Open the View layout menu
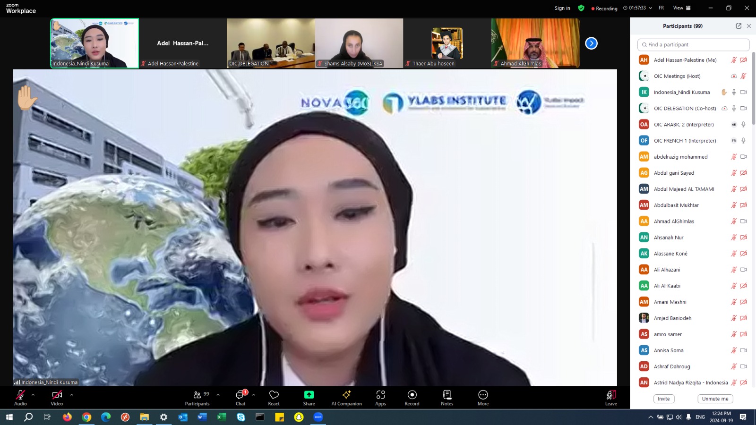The image size is (756, 425). pos(681,8)
